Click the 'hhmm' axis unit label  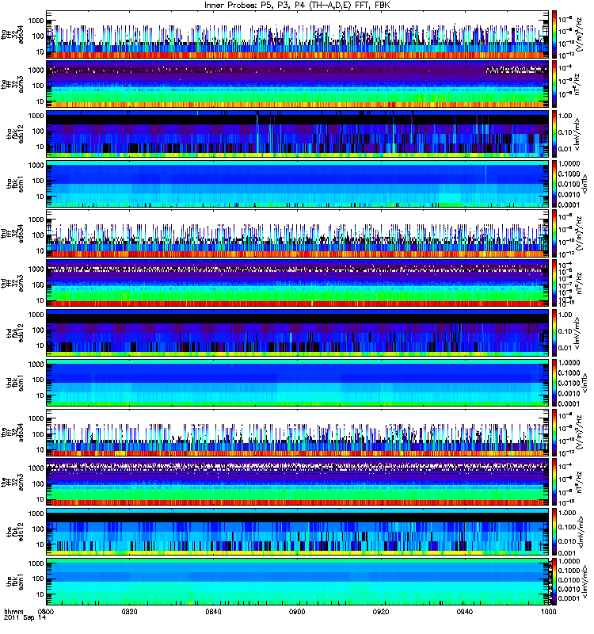(13, 611)
